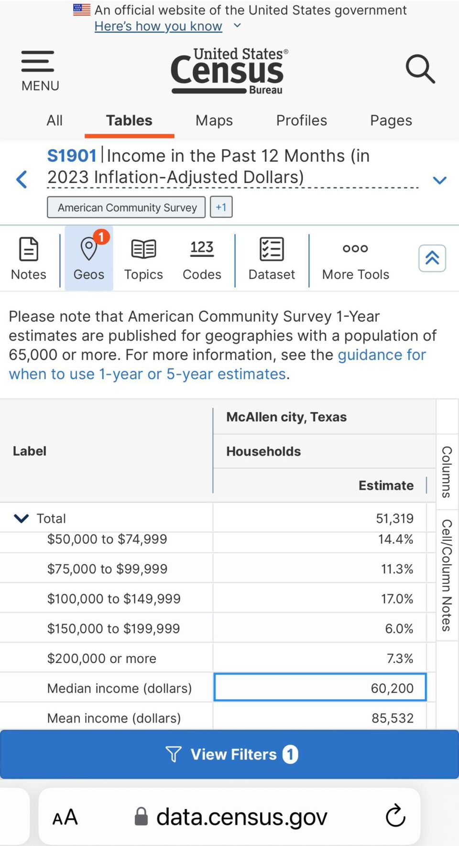
Task: Open the 'Here's how you know' link
Action: pyautogui.click(x=158, y=26)
